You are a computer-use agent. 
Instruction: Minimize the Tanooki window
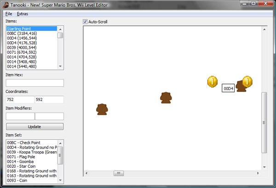click(x=245, y=4)
